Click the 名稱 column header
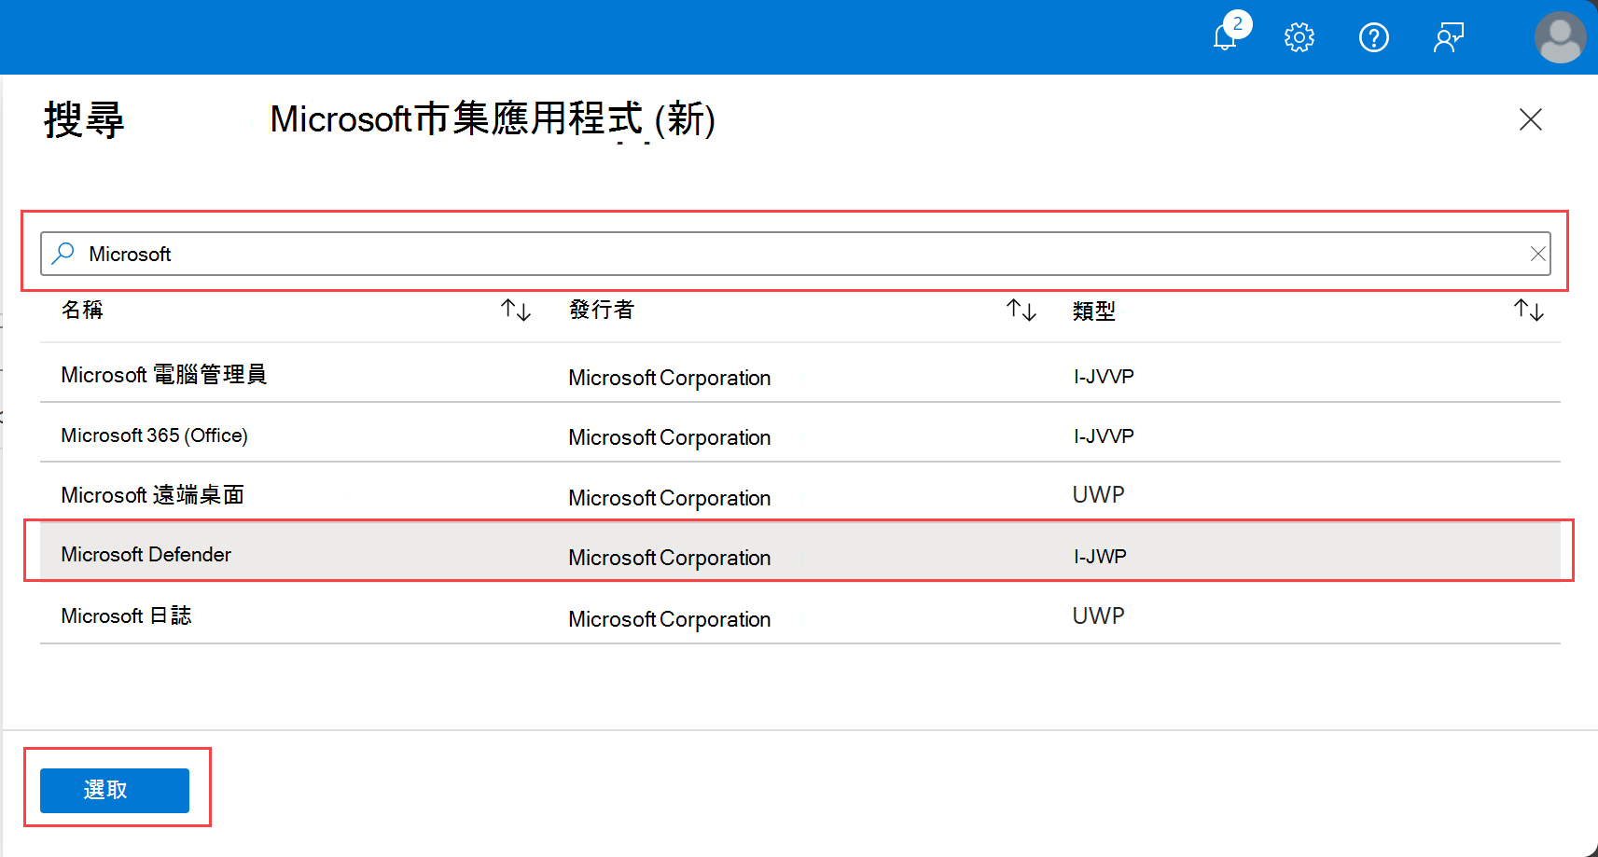The height and width of the screenshot is (857, 1598). click(82, 310)
